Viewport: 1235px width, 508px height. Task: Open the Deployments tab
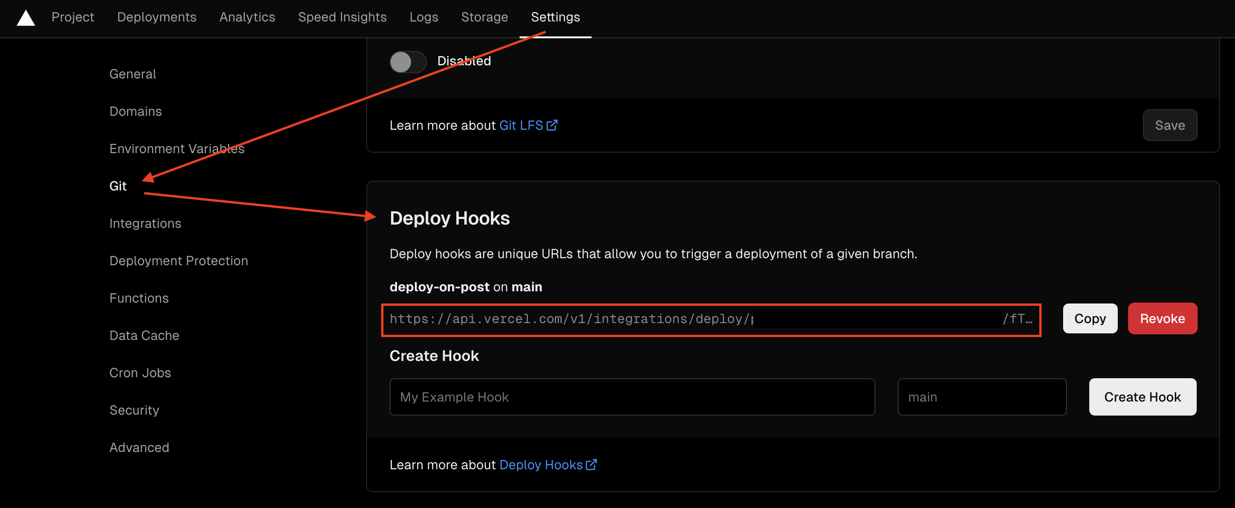pyautogui.click(x=156, y=17)
